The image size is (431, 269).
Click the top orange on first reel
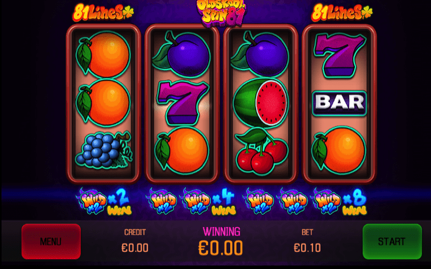103,55
